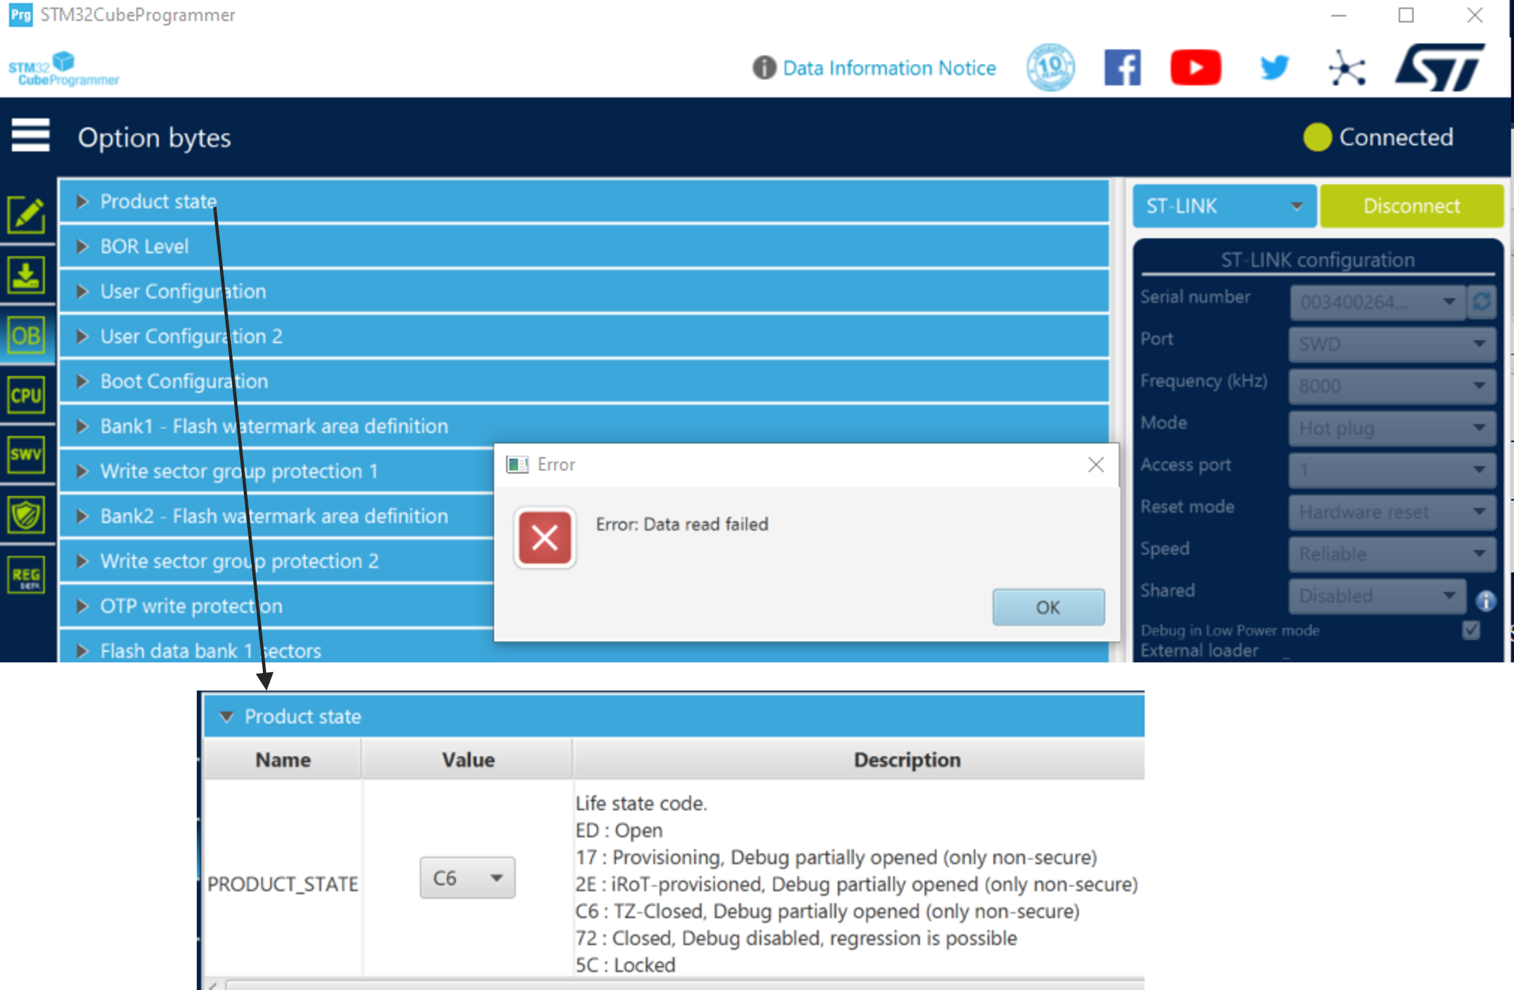The image size is (1514, 990).
Task: Expand the BOR Level section
Action: pos(83,245)
